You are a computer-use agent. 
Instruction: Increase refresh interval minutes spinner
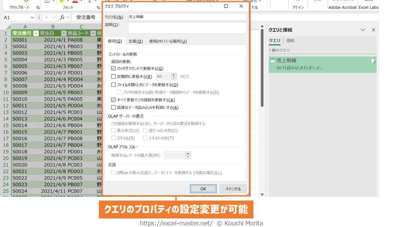tap(174, 75)
